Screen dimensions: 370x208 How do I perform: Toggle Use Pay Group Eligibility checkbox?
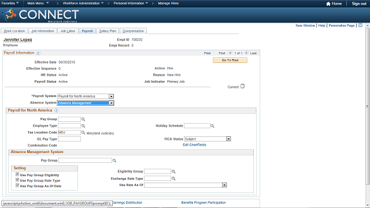point(17,174)
